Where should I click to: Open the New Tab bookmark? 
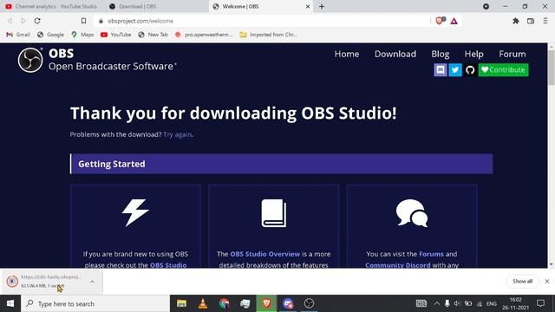tap(153, 35)
